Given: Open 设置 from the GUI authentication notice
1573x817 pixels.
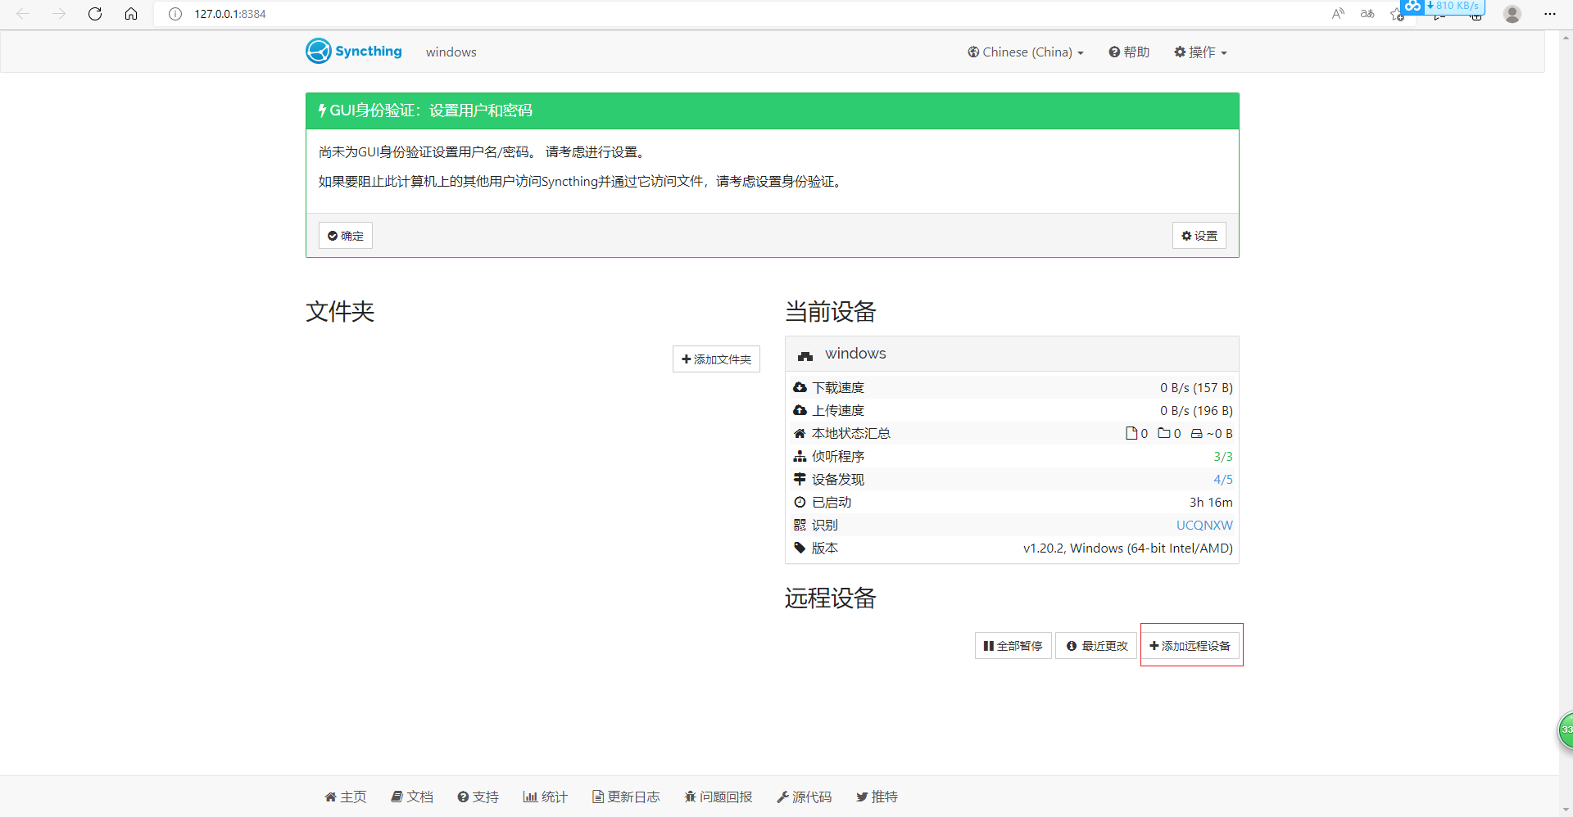Looking at the screenshot, I should (x=1199, y=236).
